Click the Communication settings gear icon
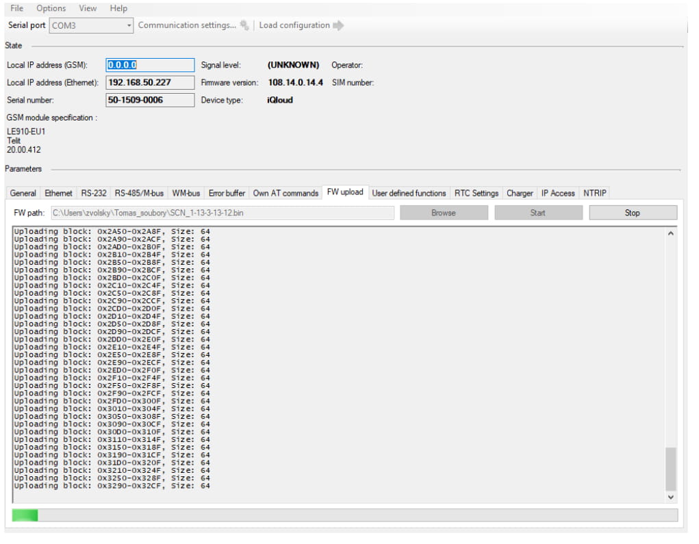Viewport: 699px width, 544px height. (x=244, y=25)
